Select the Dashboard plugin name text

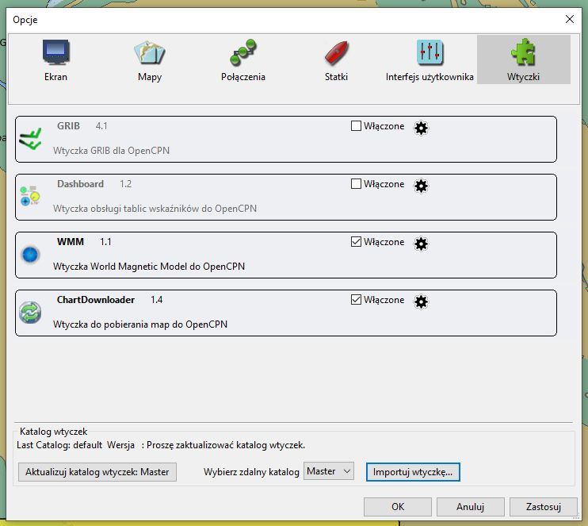[80, 183]
